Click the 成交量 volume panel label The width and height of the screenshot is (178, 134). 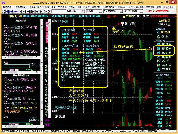pyautogui.click(x=60, y=116)
